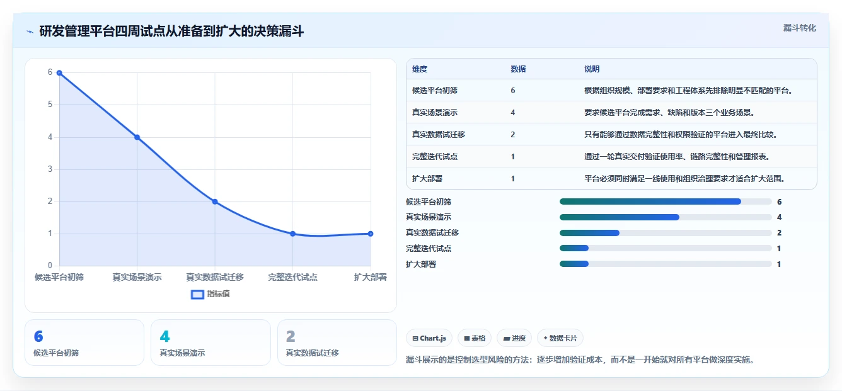Image resolution: width=842 pixels, height=391 pixels.
Task: Toggle the 指标值 legend swatch
Action: click(197, 294)
